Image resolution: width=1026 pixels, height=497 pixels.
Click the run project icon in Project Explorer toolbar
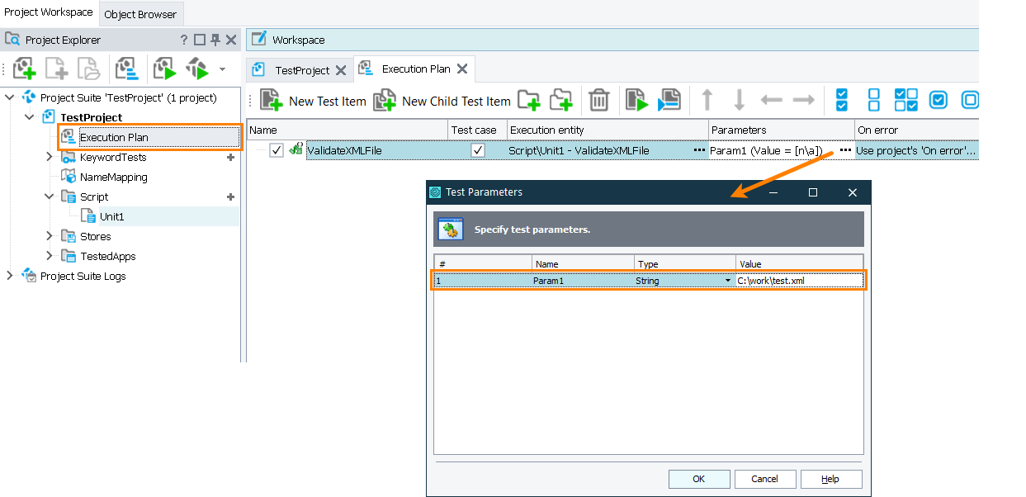tap(165, 69)
